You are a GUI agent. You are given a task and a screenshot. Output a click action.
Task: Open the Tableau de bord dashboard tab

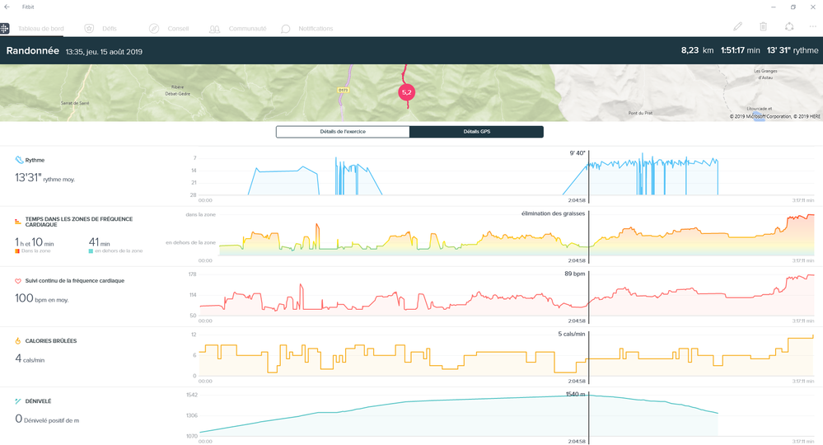40,28
